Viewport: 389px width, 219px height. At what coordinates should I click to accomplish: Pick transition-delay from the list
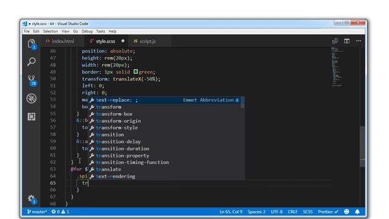(164, 142)
